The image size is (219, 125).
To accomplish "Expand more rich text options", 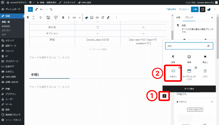I will 80,18.
